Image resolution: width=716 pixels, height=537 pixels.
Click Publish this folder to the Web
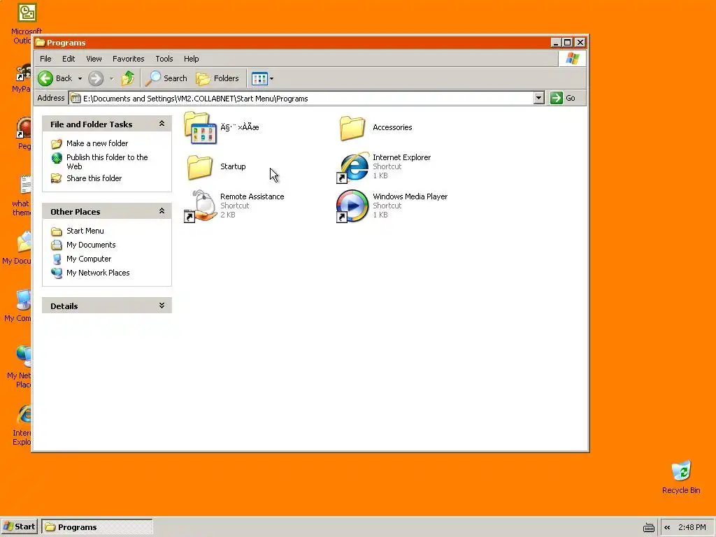pos(107,162)
